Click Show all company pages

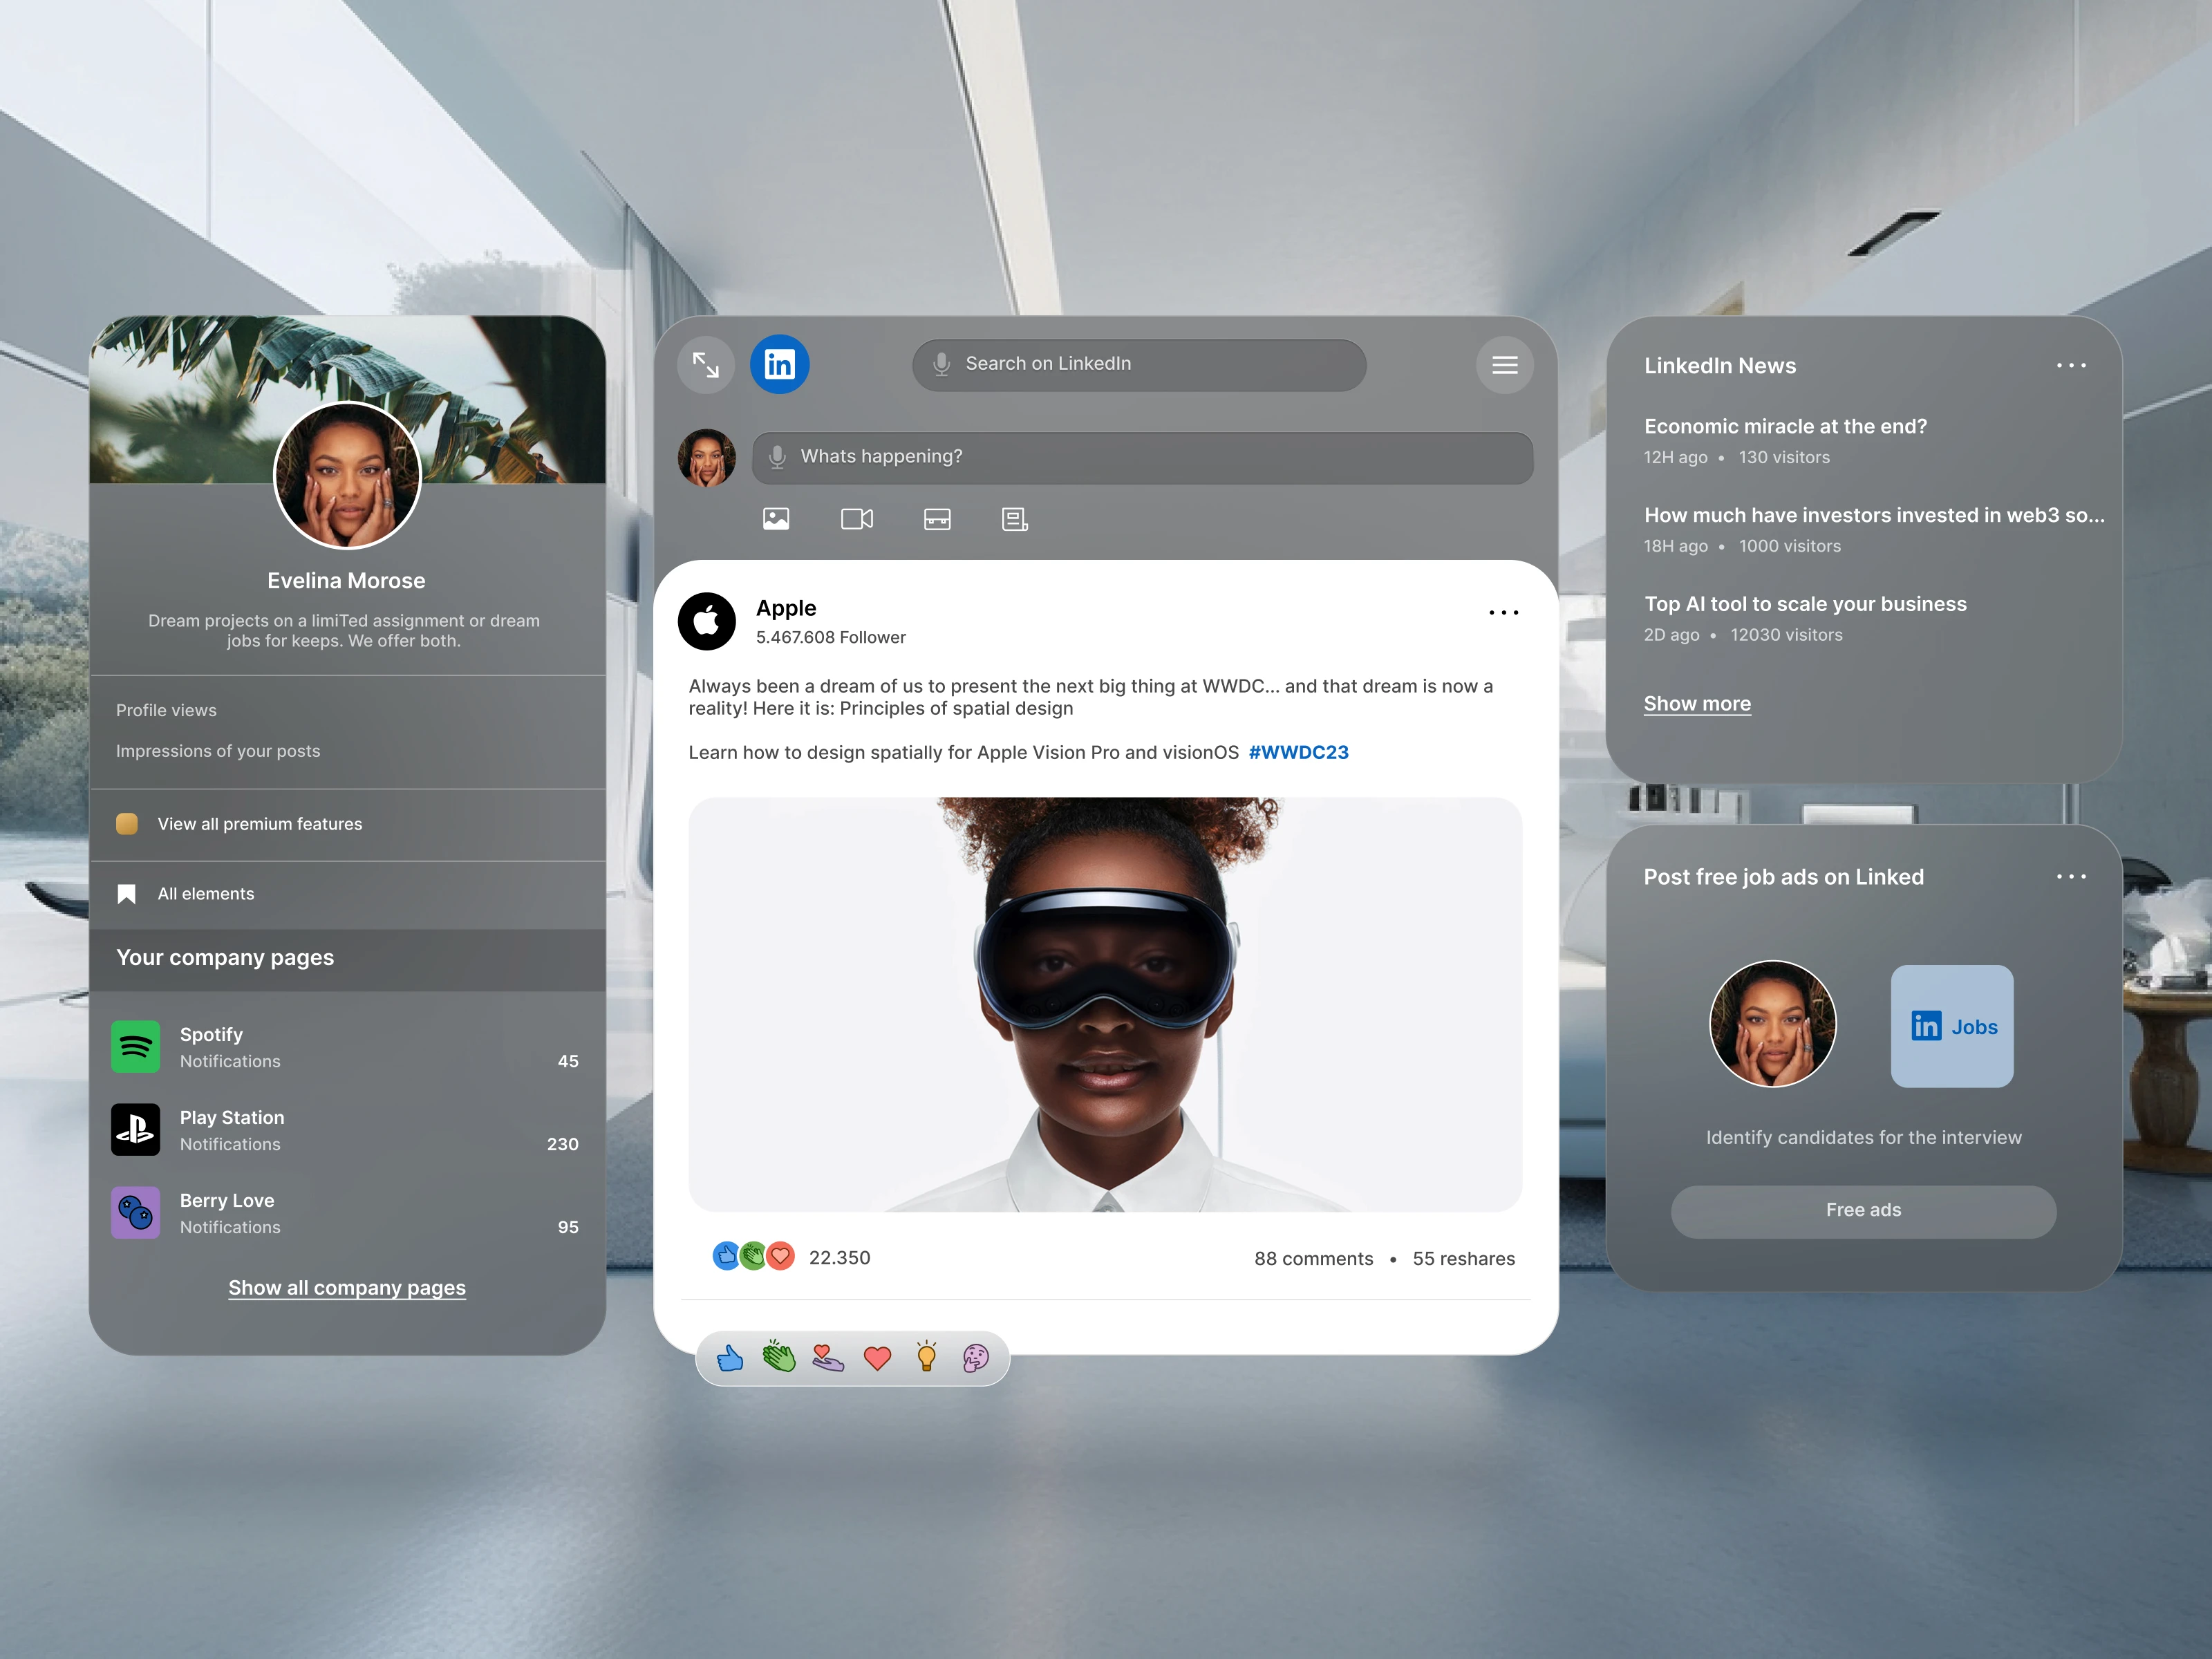click(346, 1288)
